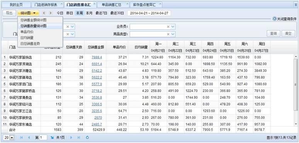The width and height of the screenshot is (299, 143).
Task: Click the 周一 04月21日 column header
Action: (x=158, y=47)
